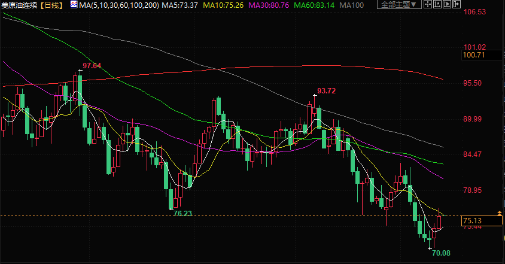
Task: Open the 全部主题 dropdown
Action: 399,5
